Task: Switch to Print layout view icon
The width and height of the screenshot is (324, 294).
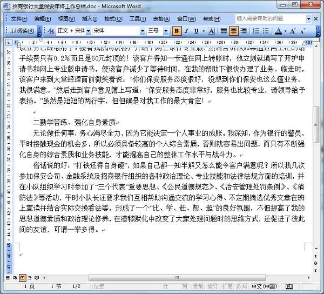Action: pyautogui.click(x=22, y=278)
